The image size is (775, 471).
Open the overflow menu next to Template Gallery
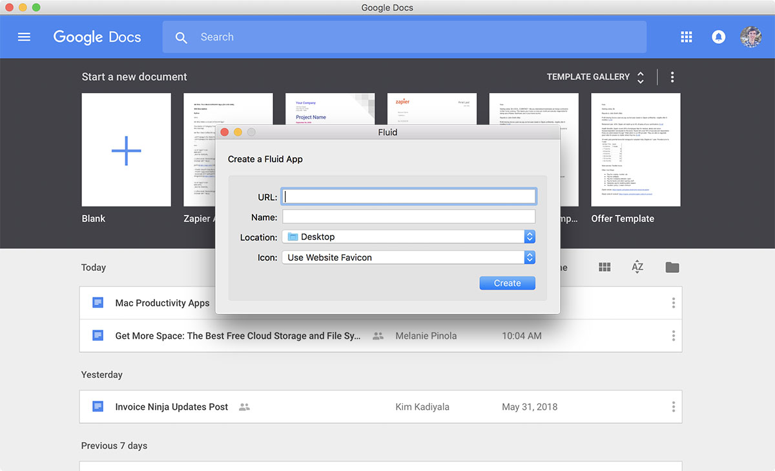(x=672, y=77)
